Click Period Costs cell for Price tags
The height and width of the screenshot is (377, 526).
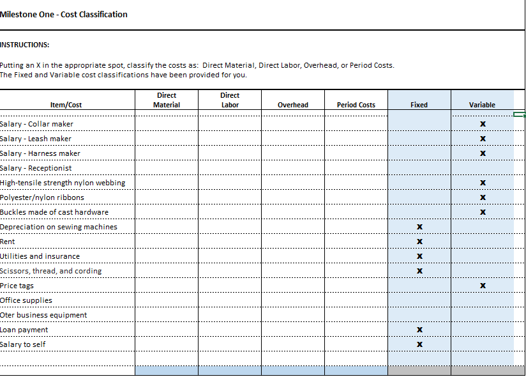[x=356, y=286]
